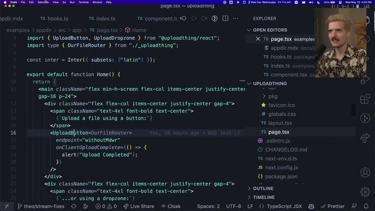Viewport: 375px width, 211px height.
Task: Open the Apple menu
Action: point(5,2)
